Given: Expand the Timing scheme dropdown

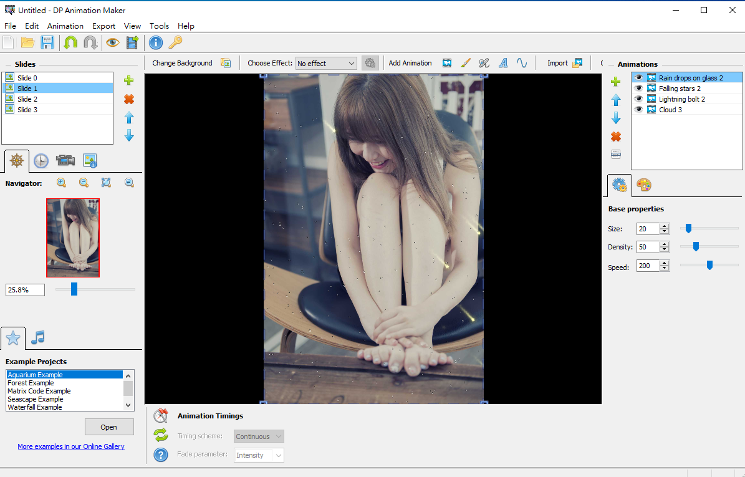Looking at the screenshot, I should point(259,436).
